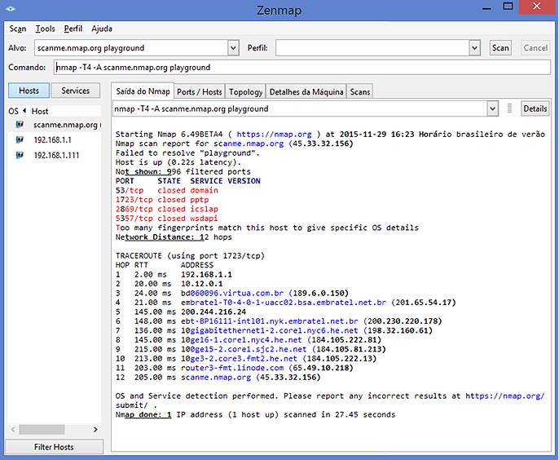Click the grip handle icon next to Details

(509, 108)
